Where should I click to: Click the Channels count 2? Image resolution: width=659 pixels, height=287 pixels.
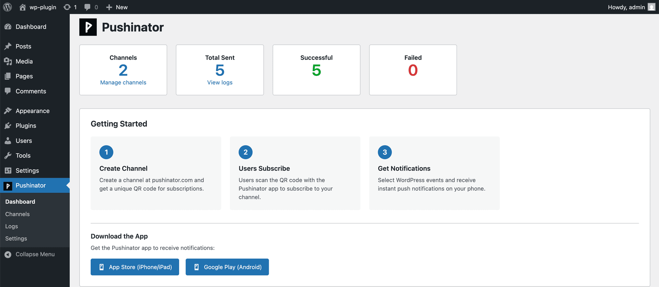(123, 70)
